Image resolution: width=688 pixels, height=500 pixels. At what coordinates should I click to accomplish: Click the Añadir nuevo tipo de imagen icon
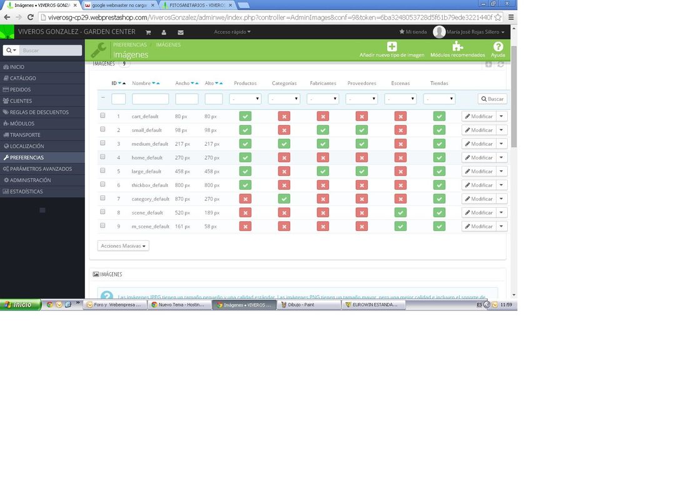[392, 46]
